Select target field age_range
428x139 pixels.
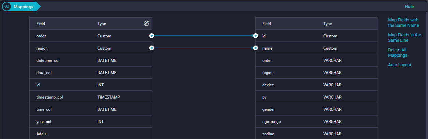coord(317,122)
